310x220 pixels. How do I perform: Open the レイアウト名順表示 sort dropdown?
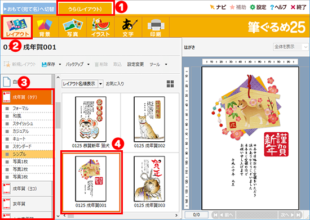click(x=82, y=84)
